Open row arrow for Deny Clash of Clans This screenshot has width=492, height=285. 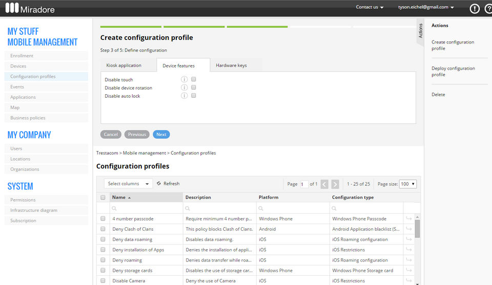[408, 229]
